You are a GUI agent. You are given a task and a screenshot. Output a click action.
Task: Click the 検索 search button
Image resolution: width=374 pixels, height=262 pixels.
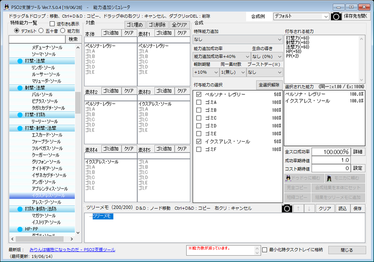(x=73, y=39)
